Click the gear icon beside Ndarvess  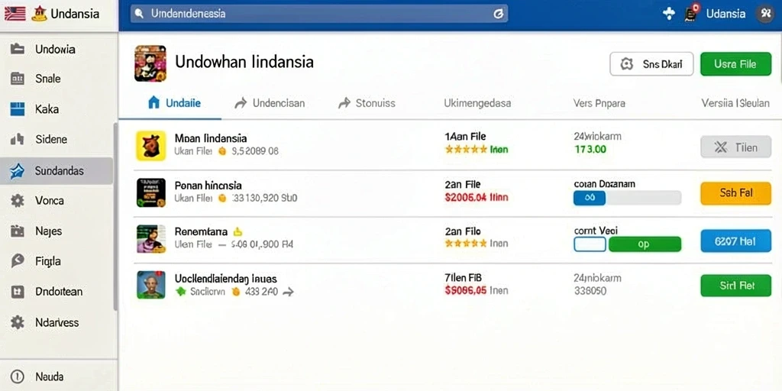[x=18, y=322]
